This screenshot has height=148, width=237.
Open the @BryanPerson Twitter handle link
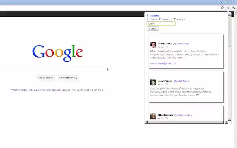181,81
